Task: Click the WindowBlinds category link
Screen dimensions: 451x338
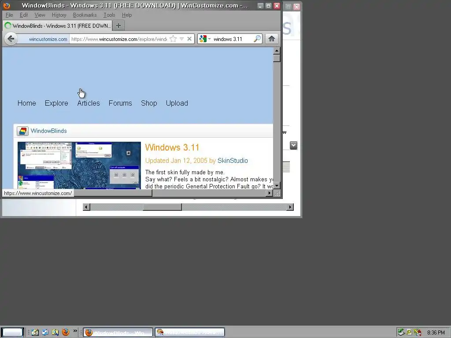Action: pyautogui.click(x=48, y=131)
